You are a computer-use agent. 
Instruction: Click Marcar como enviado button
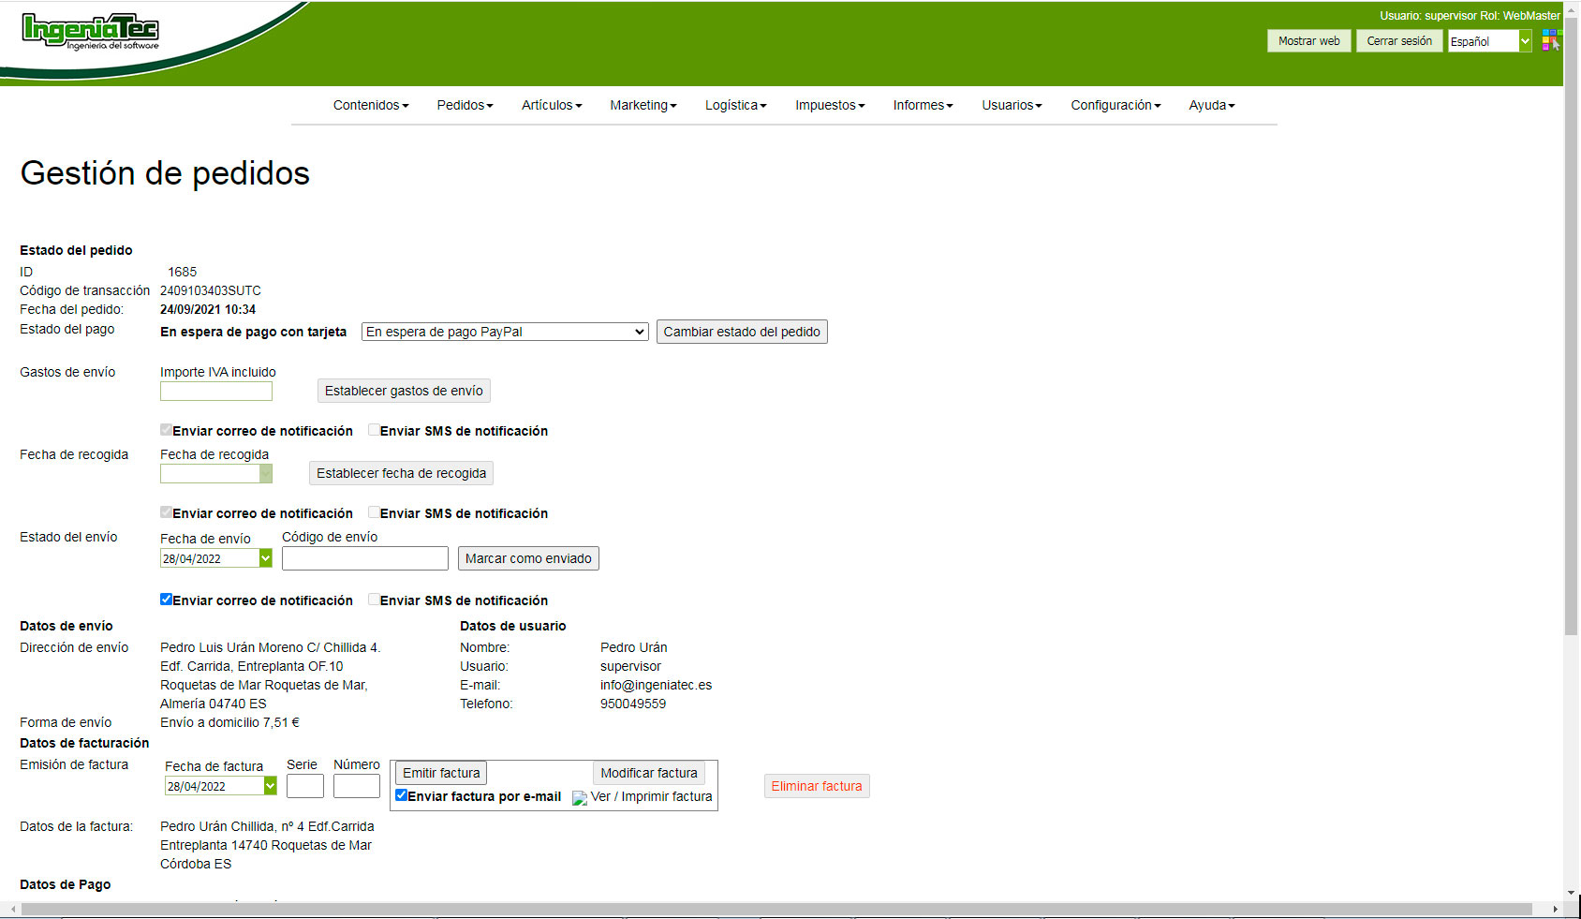pos(528,558)
